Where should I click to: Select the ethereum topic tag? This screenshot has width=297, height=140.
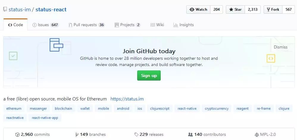14,108
